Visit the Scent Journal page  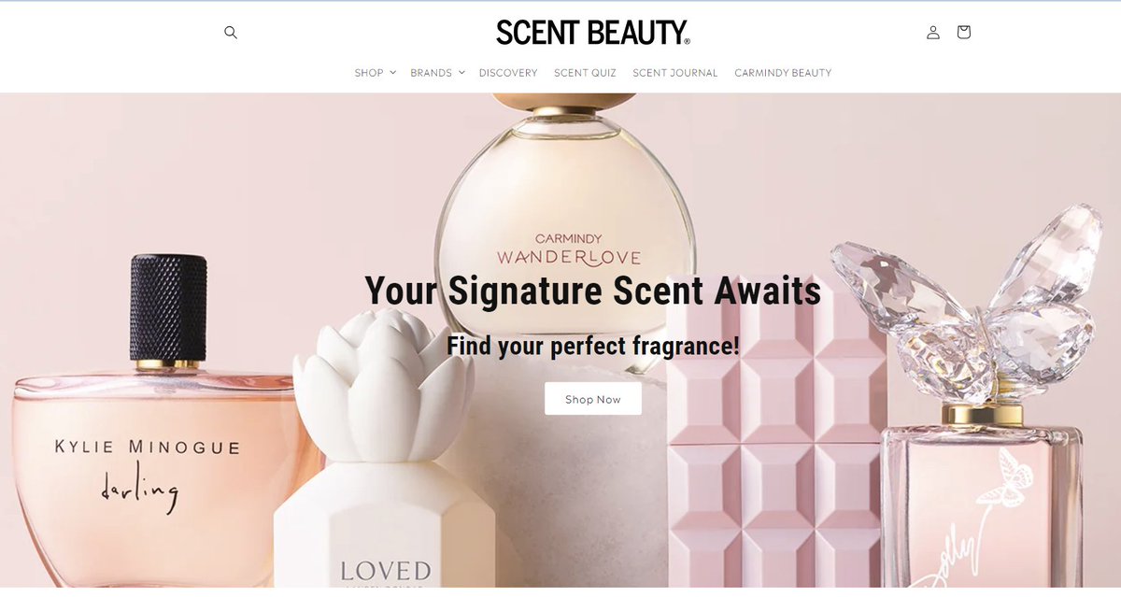pos(675,72)
